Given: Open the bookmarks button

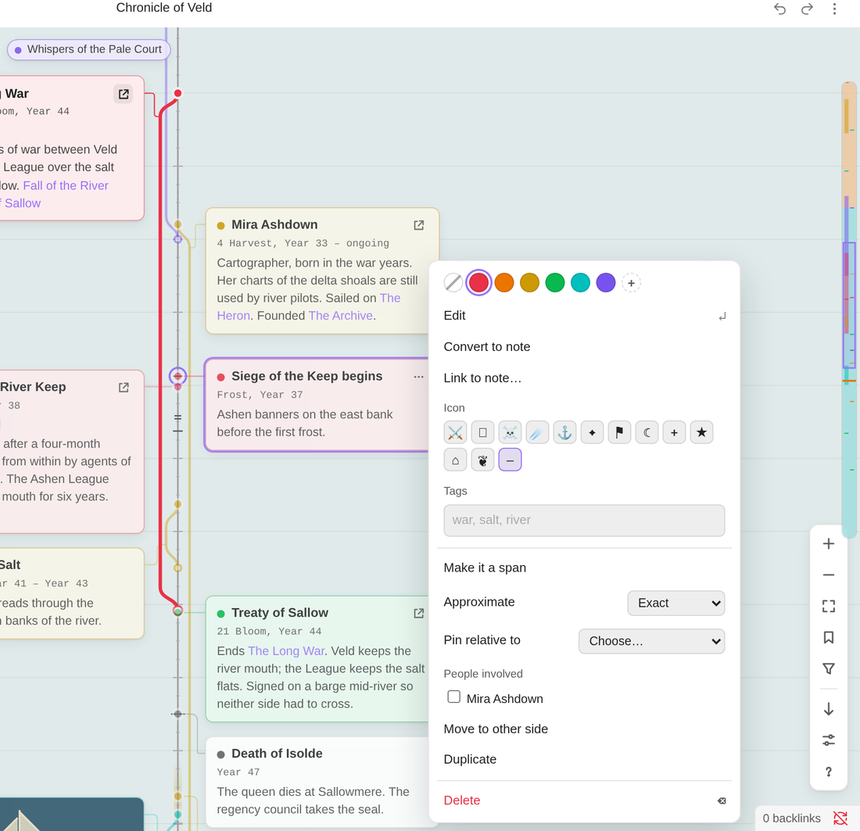Looking at the screenshot, I should tap(829, 637).
